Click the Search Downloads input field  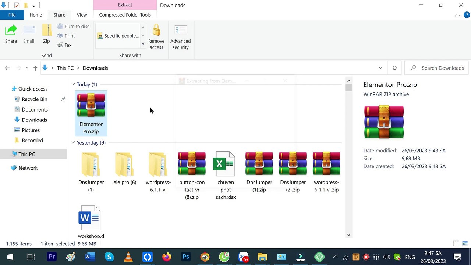point(436,68)
